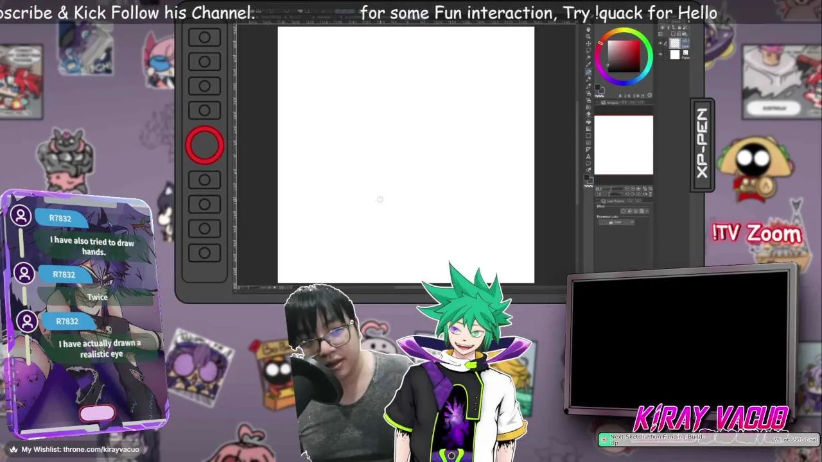
Task: Pick a shade in the color wheel square
Action: [x=624, y=56]
